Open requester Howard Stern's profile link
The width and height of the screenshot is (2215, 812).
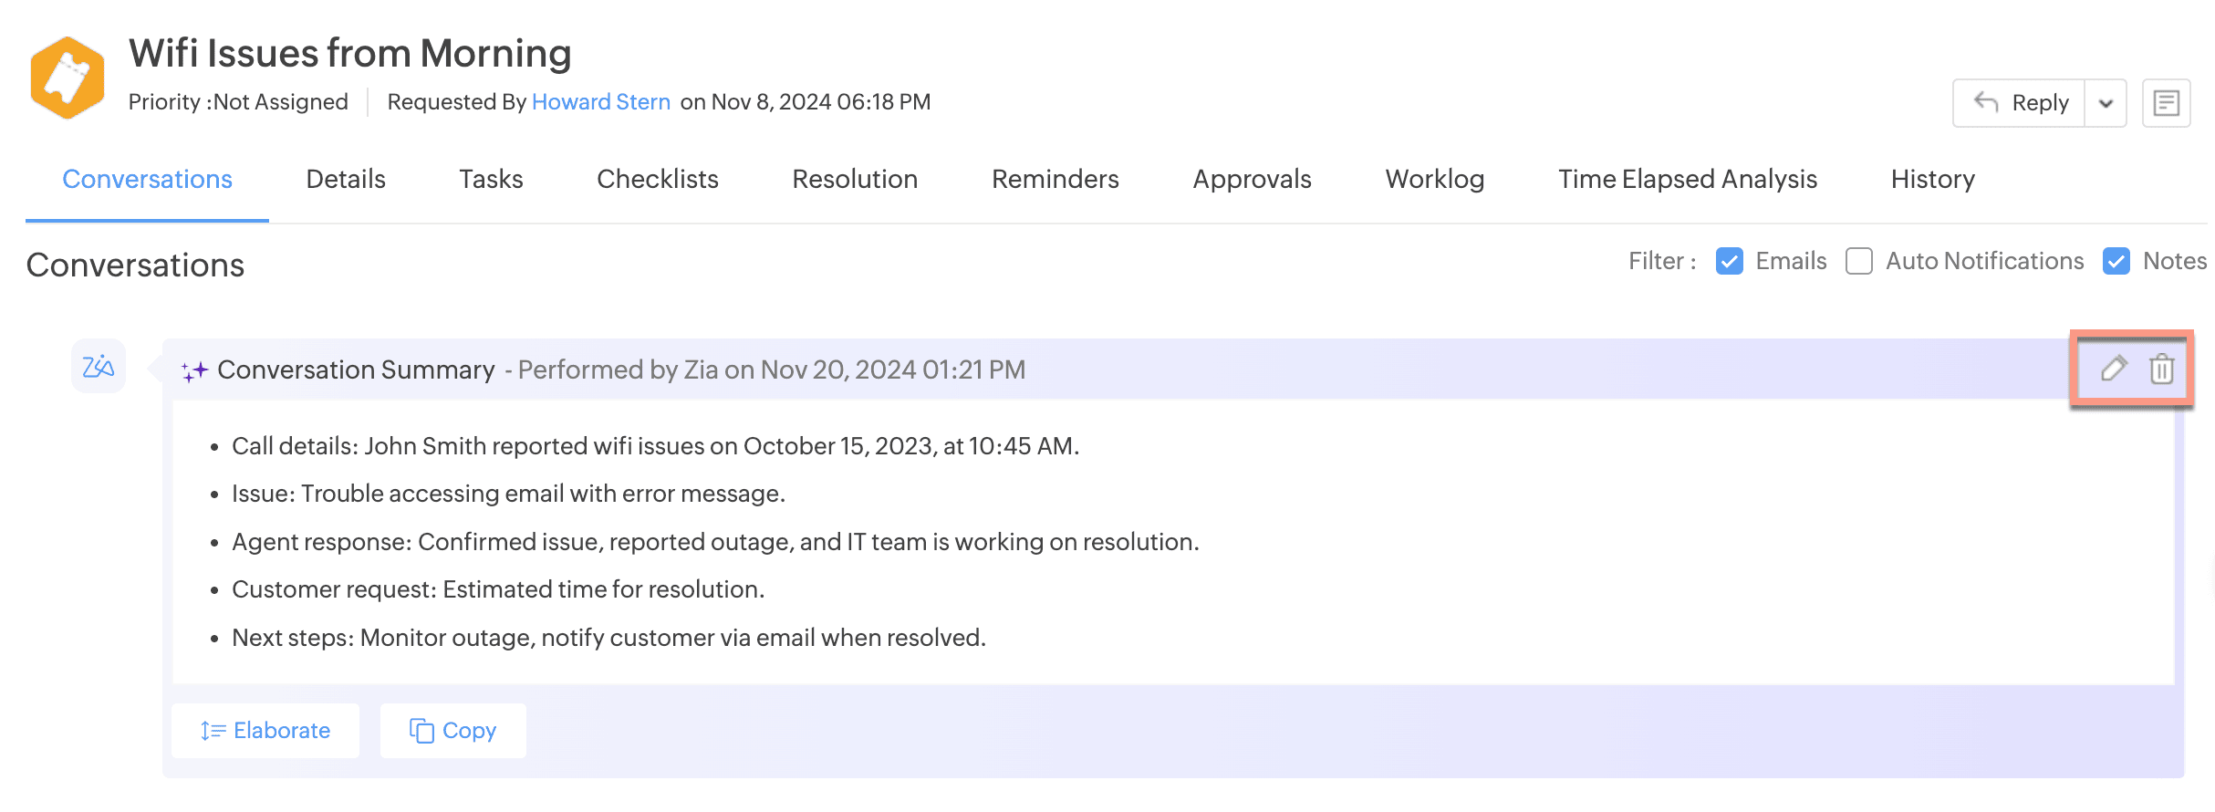[x=600, y=102]
